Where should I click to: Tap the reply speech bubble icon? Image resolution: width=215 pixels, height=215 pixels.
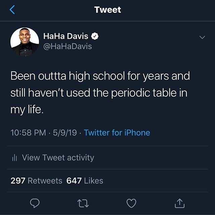(35, 203)
